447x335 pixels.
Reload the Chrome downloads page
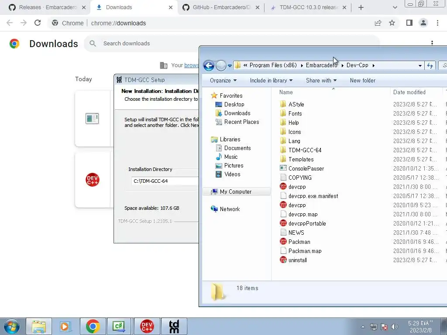tap(38, 23)
